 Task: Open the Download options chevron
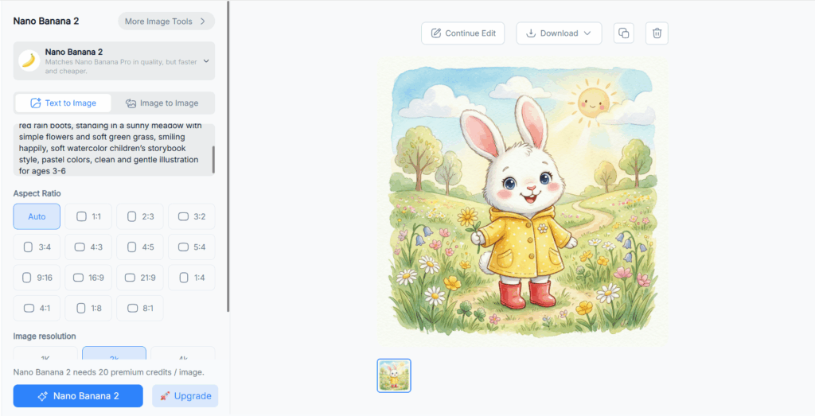click(587, 33)
